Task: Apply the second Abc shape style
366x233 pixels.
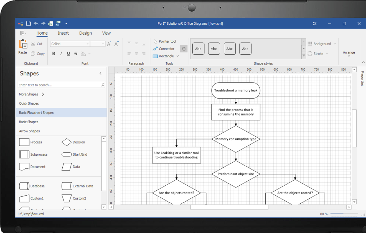Action: pos(214,49)
